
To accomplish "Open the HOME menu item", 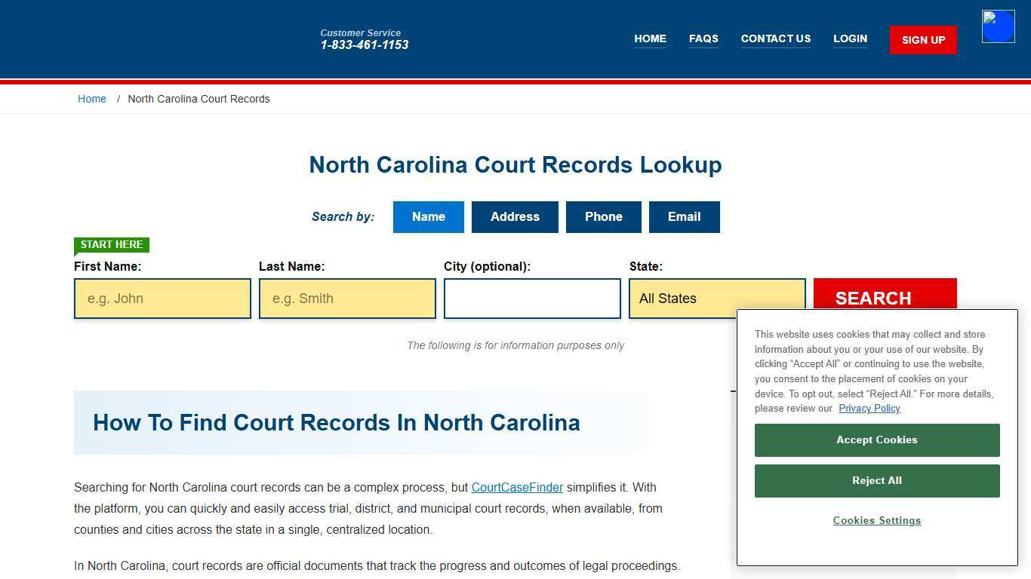I will pos(650,38).
